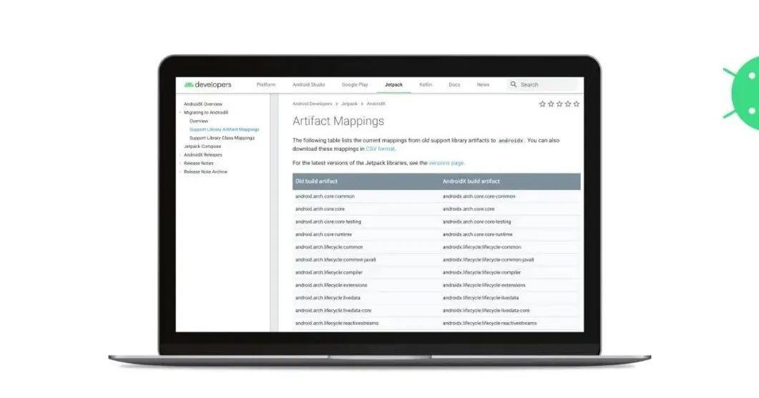This screenshot has width=759, height=398.
Task: Switch to the Google Play tab
Action: click(355, 84)
